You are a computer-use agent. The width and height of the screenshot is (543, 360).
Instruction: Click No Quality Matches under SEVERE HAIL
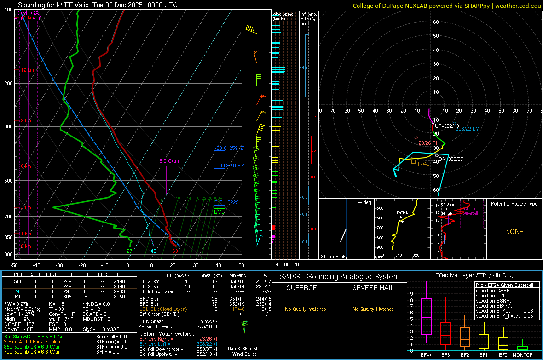(373, 309)
